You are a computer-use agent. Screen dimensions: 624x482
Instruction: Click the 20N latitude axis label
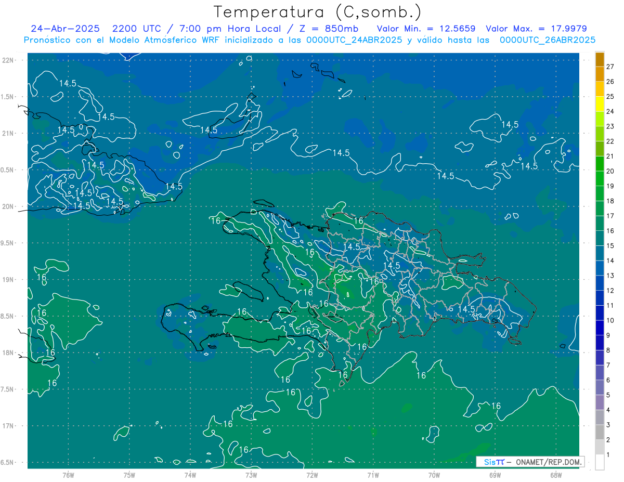7,206
